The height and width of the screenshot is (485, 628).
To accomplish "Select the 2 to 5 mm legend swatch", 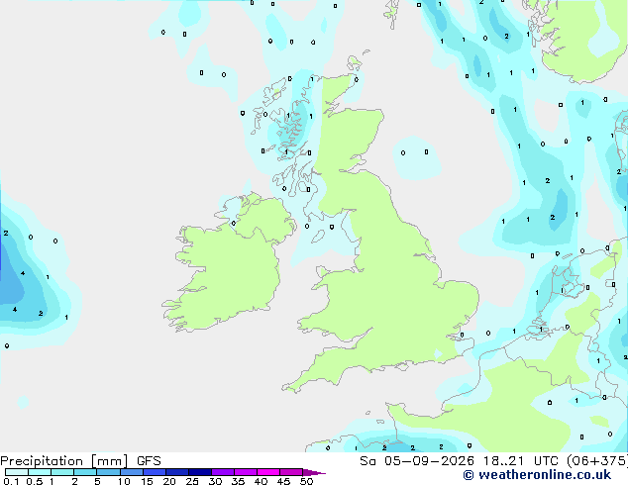I will (85, 472).
